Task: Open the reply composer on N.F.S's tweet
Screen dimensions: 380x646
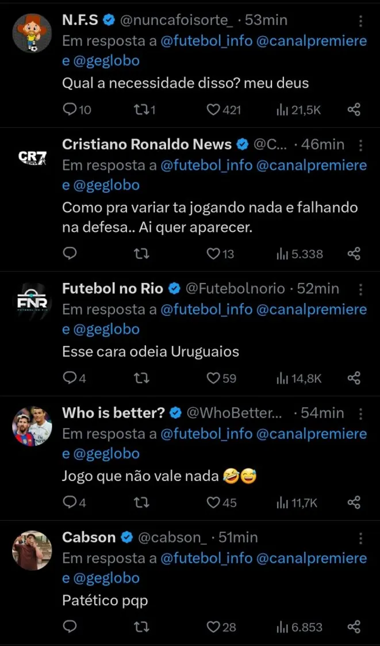Action: point(69,110)
